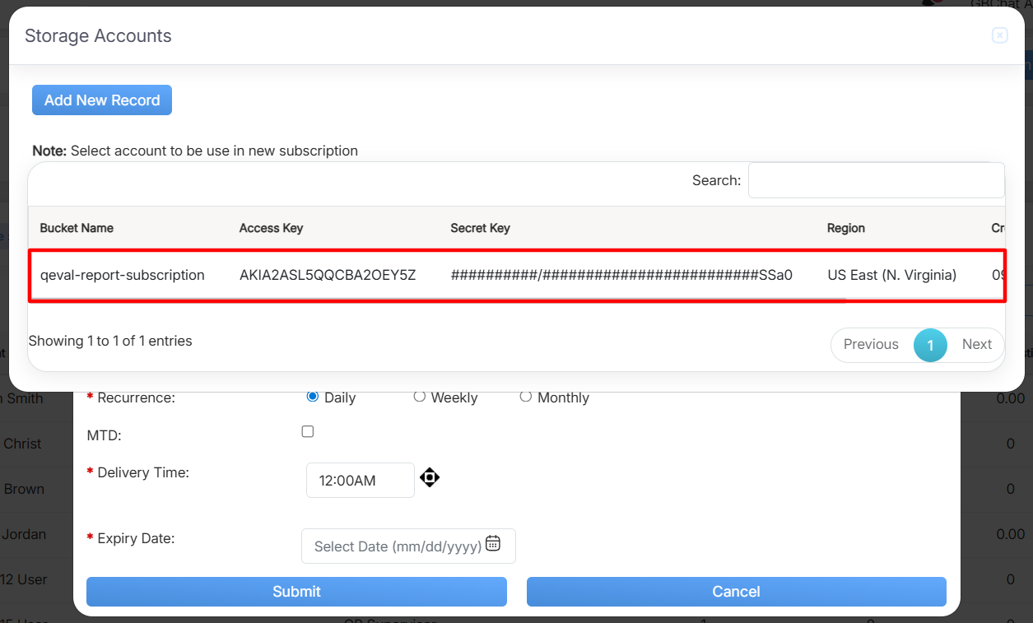Viewport: 1033px width, 623px height.
Task: Open the calendar icon in Expiry Date
Action: pos(493,542)
